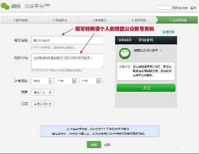Click the green 完成 button
This screenshot has width=199, height=154.
(94, 145)
